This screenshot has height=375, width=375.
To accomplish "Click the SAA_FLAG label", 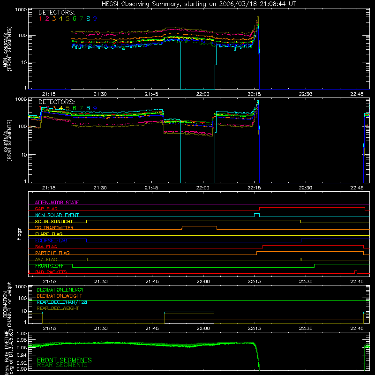I will point(46,247).
